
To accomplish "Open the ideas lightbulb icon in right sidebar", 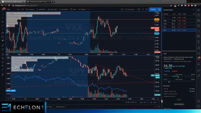I will (198, 42).
